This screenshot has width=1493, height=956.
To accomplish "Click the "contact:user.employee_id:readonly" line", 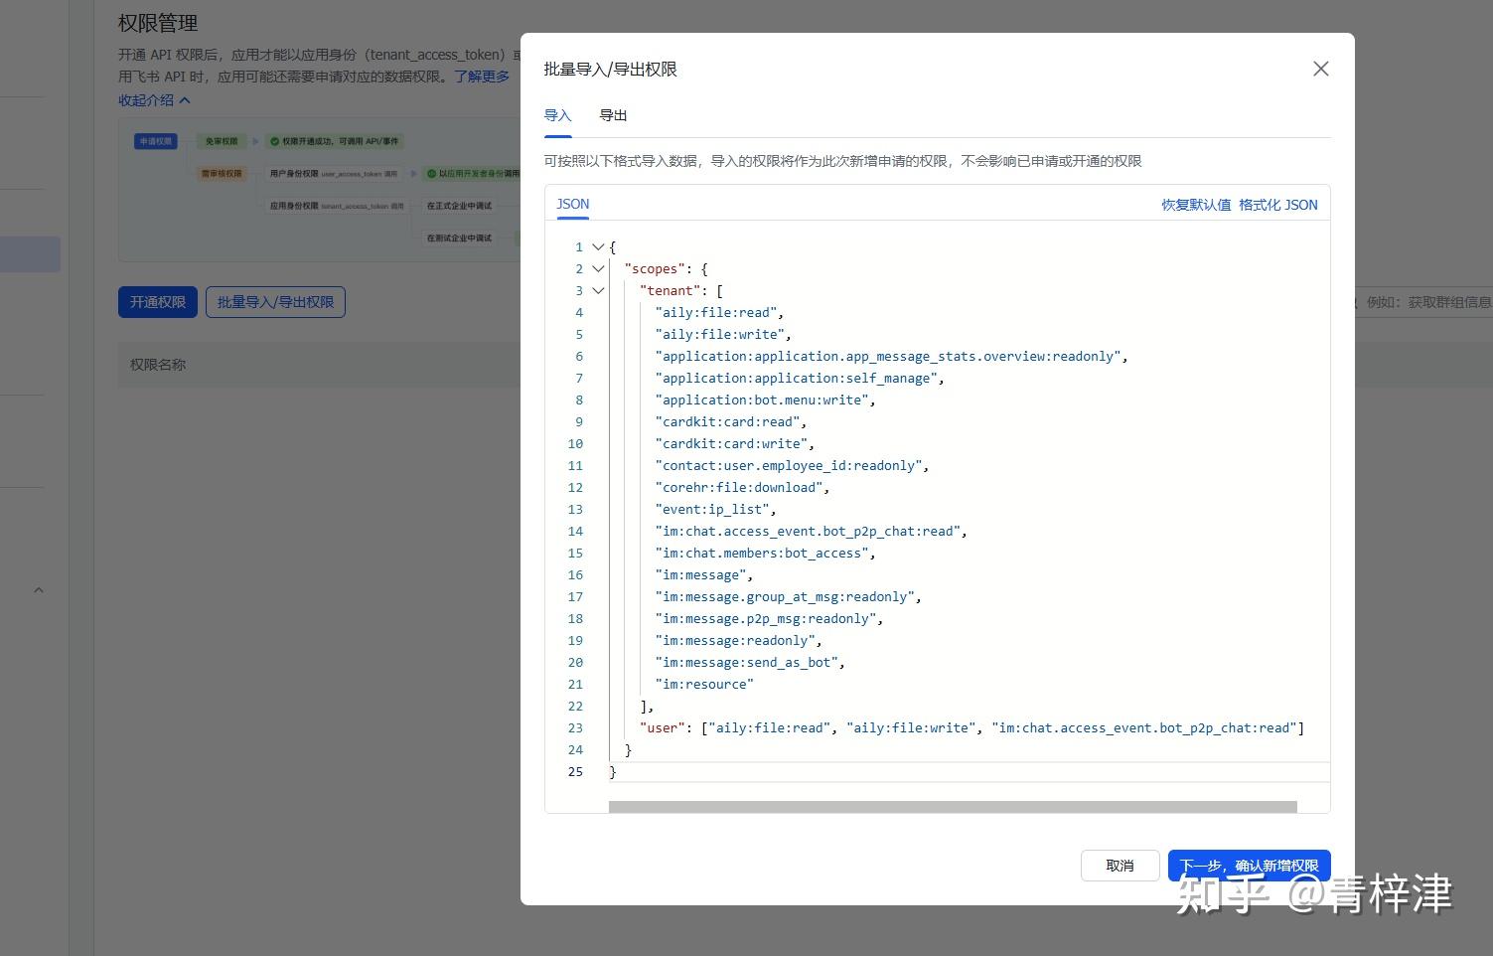I will [792, 465].
